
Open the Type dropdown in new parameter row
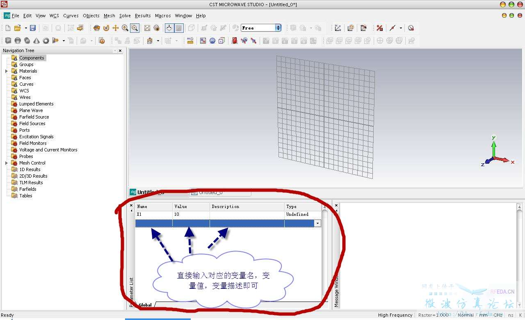pyautogui.click(x=317, y=223)
